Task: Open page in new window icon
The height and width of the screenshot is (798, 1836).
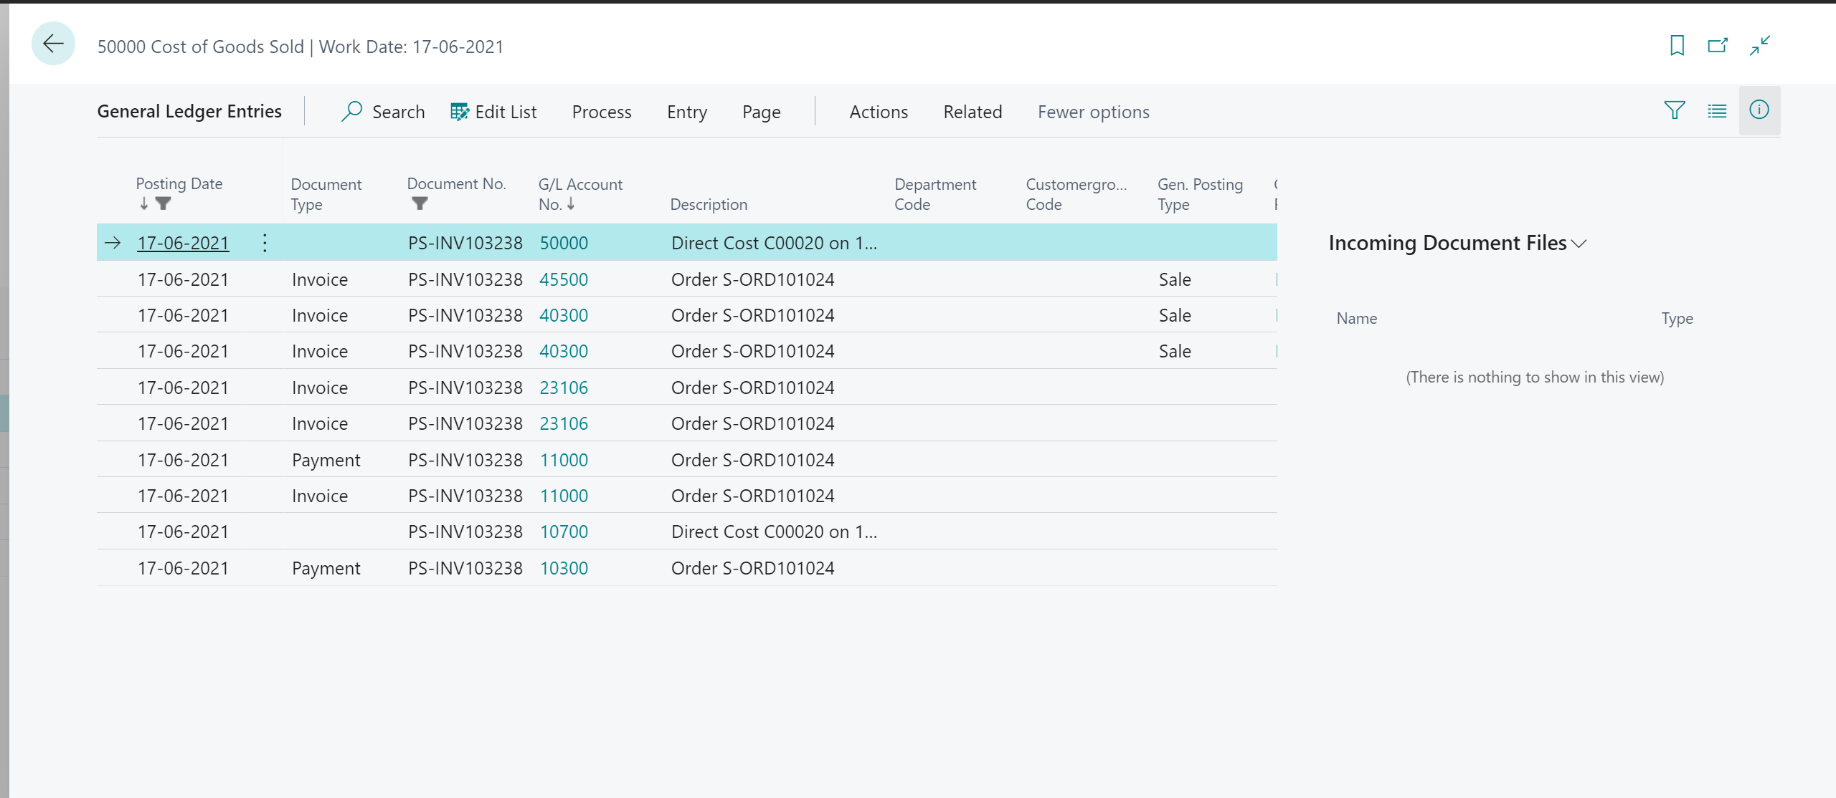Action: (1718, 46)
